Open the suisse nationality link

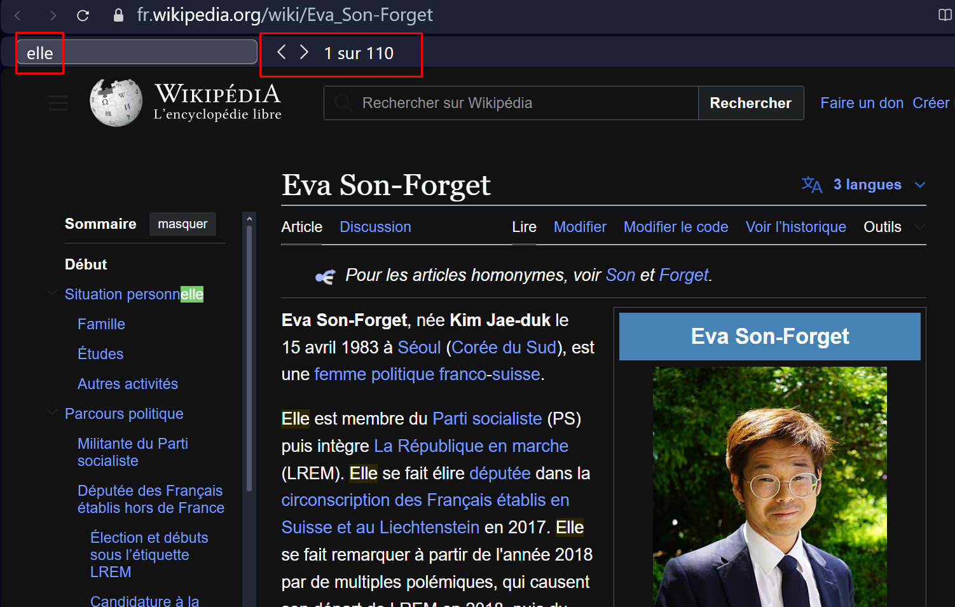click(x=516, y=374)
